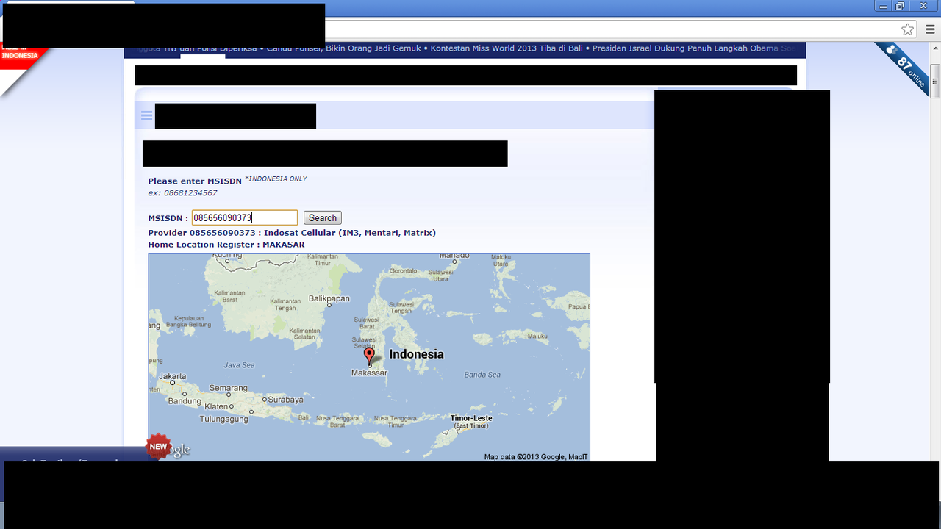Click Jakarta on the map
941x529 pixels.
coord(172,375)
